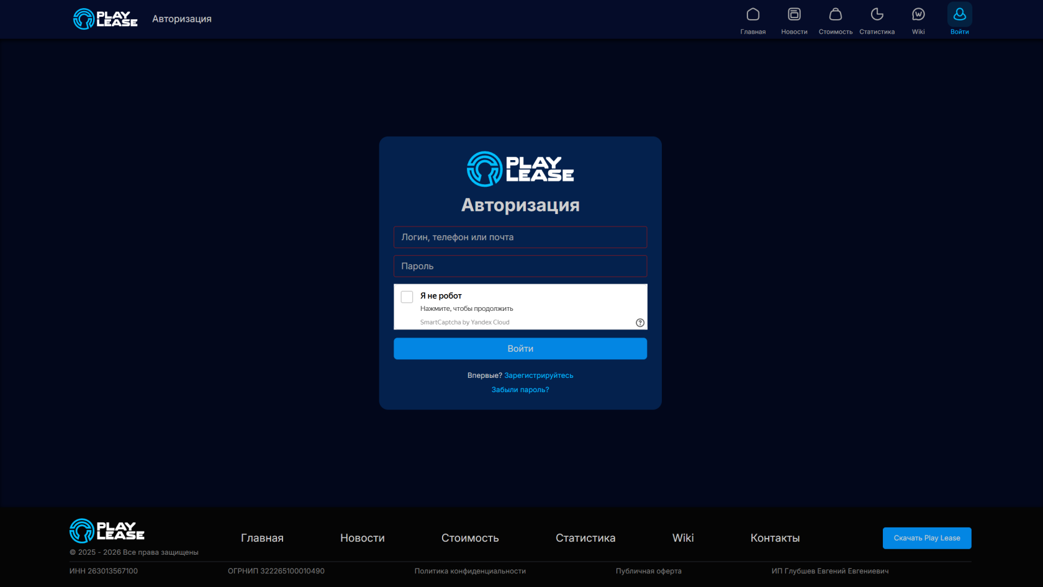The width and height of the screenshot is (1043, 587).
Task: Click the Play Lease logo above Авторизация form
Action: pos(520,169)
